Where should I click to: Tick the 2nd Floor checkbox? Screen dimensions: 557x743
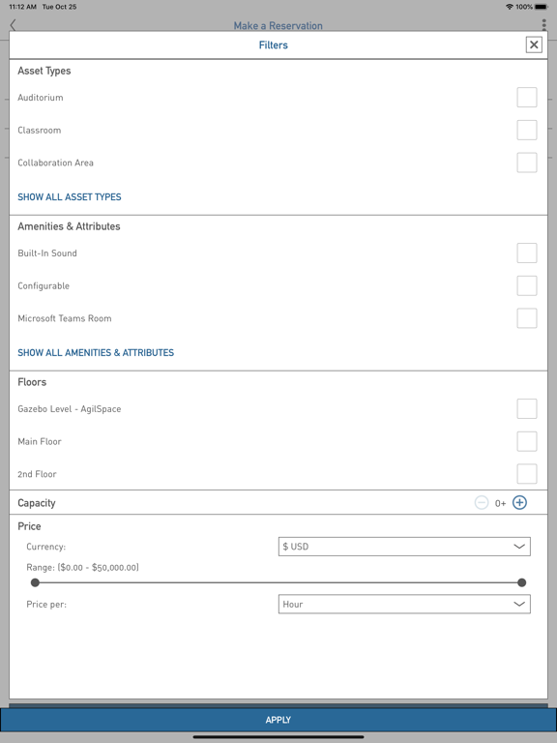[527, 474]
